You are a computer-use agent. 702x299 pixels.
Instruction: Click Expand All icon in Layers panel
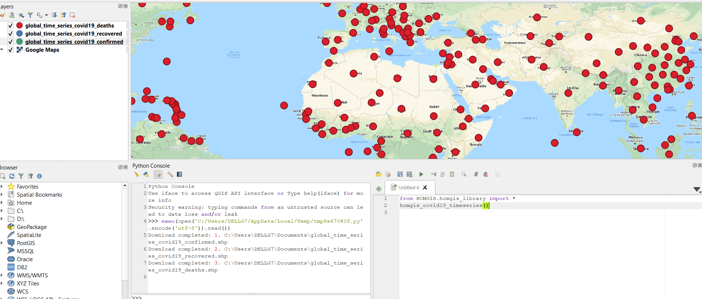[x=54, y=15]
